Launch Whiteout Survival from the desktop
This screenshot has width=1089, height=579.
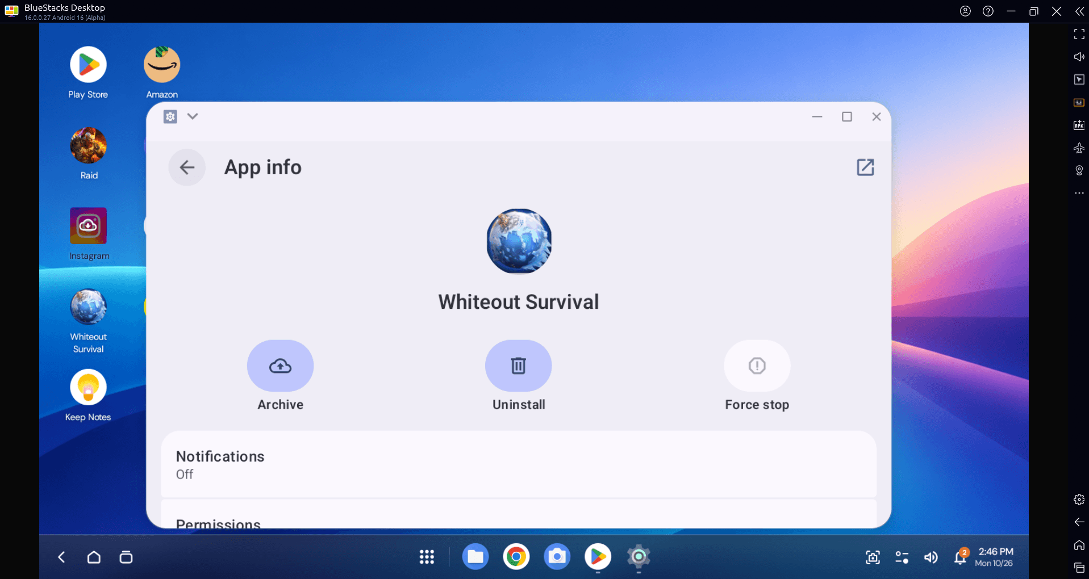pos(88,307)
